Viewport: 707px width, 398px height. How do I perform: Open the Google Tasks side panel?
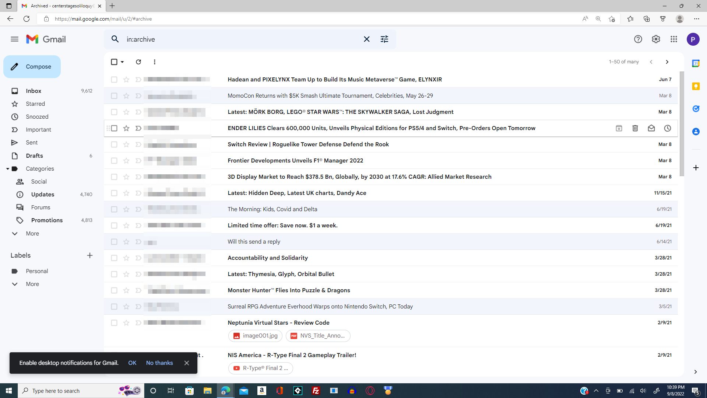click(696, 109)
